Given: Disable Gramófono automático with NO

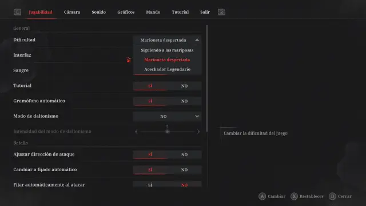Looking at the screenshot, I should (184, 101).
